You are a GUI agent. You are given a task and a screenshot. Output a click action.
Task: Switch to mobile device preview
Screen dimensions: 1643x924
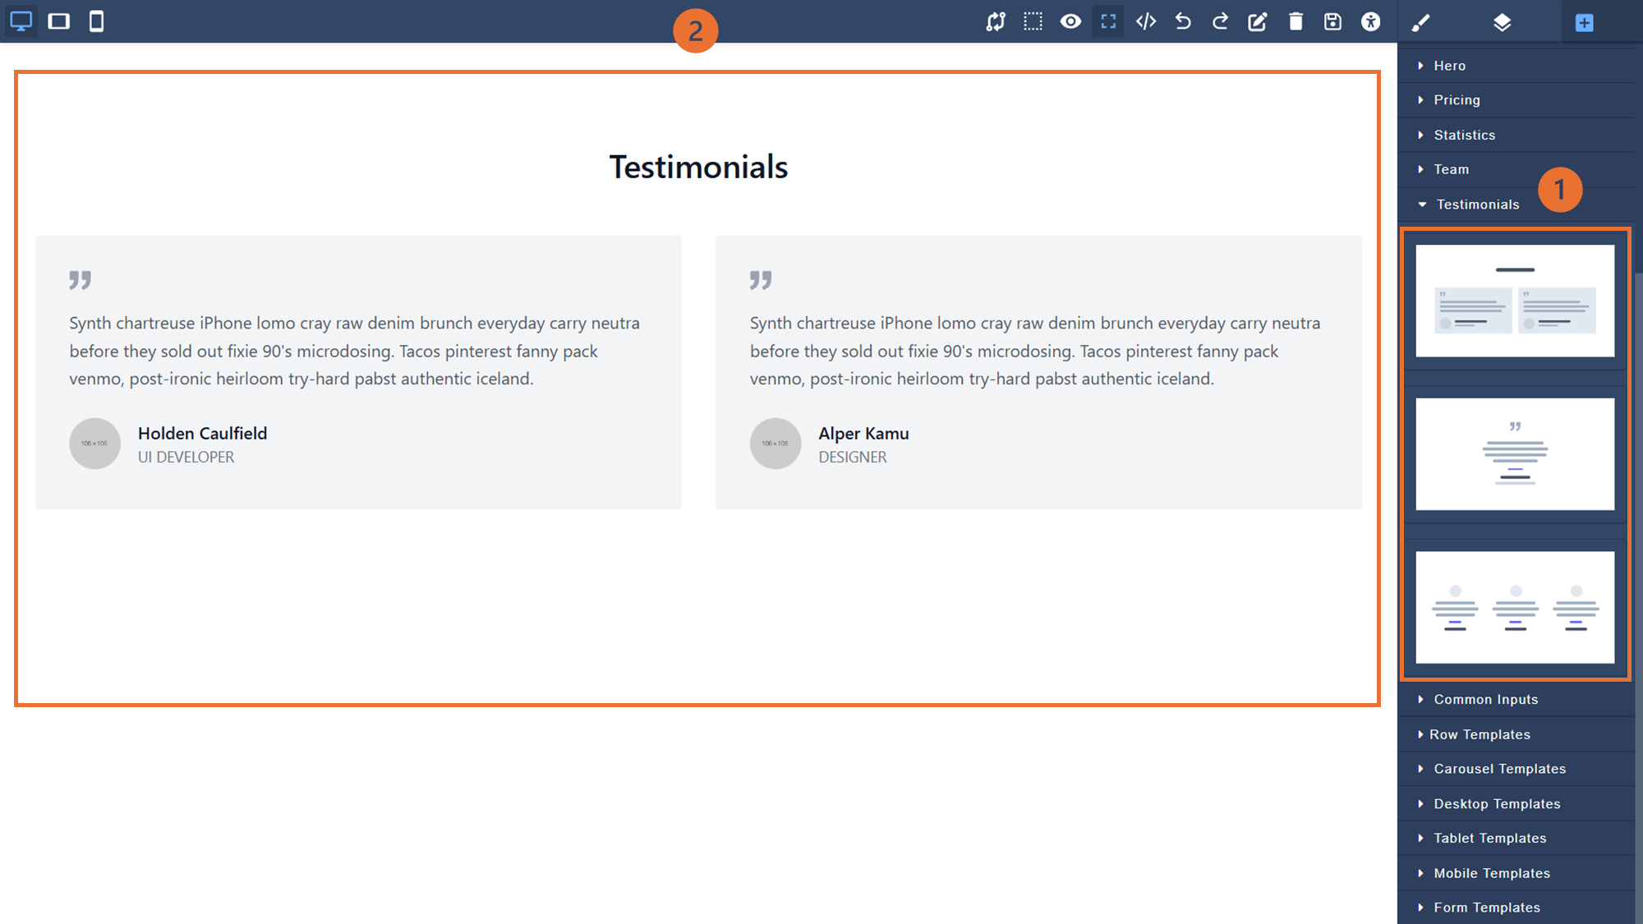[96, 21]
